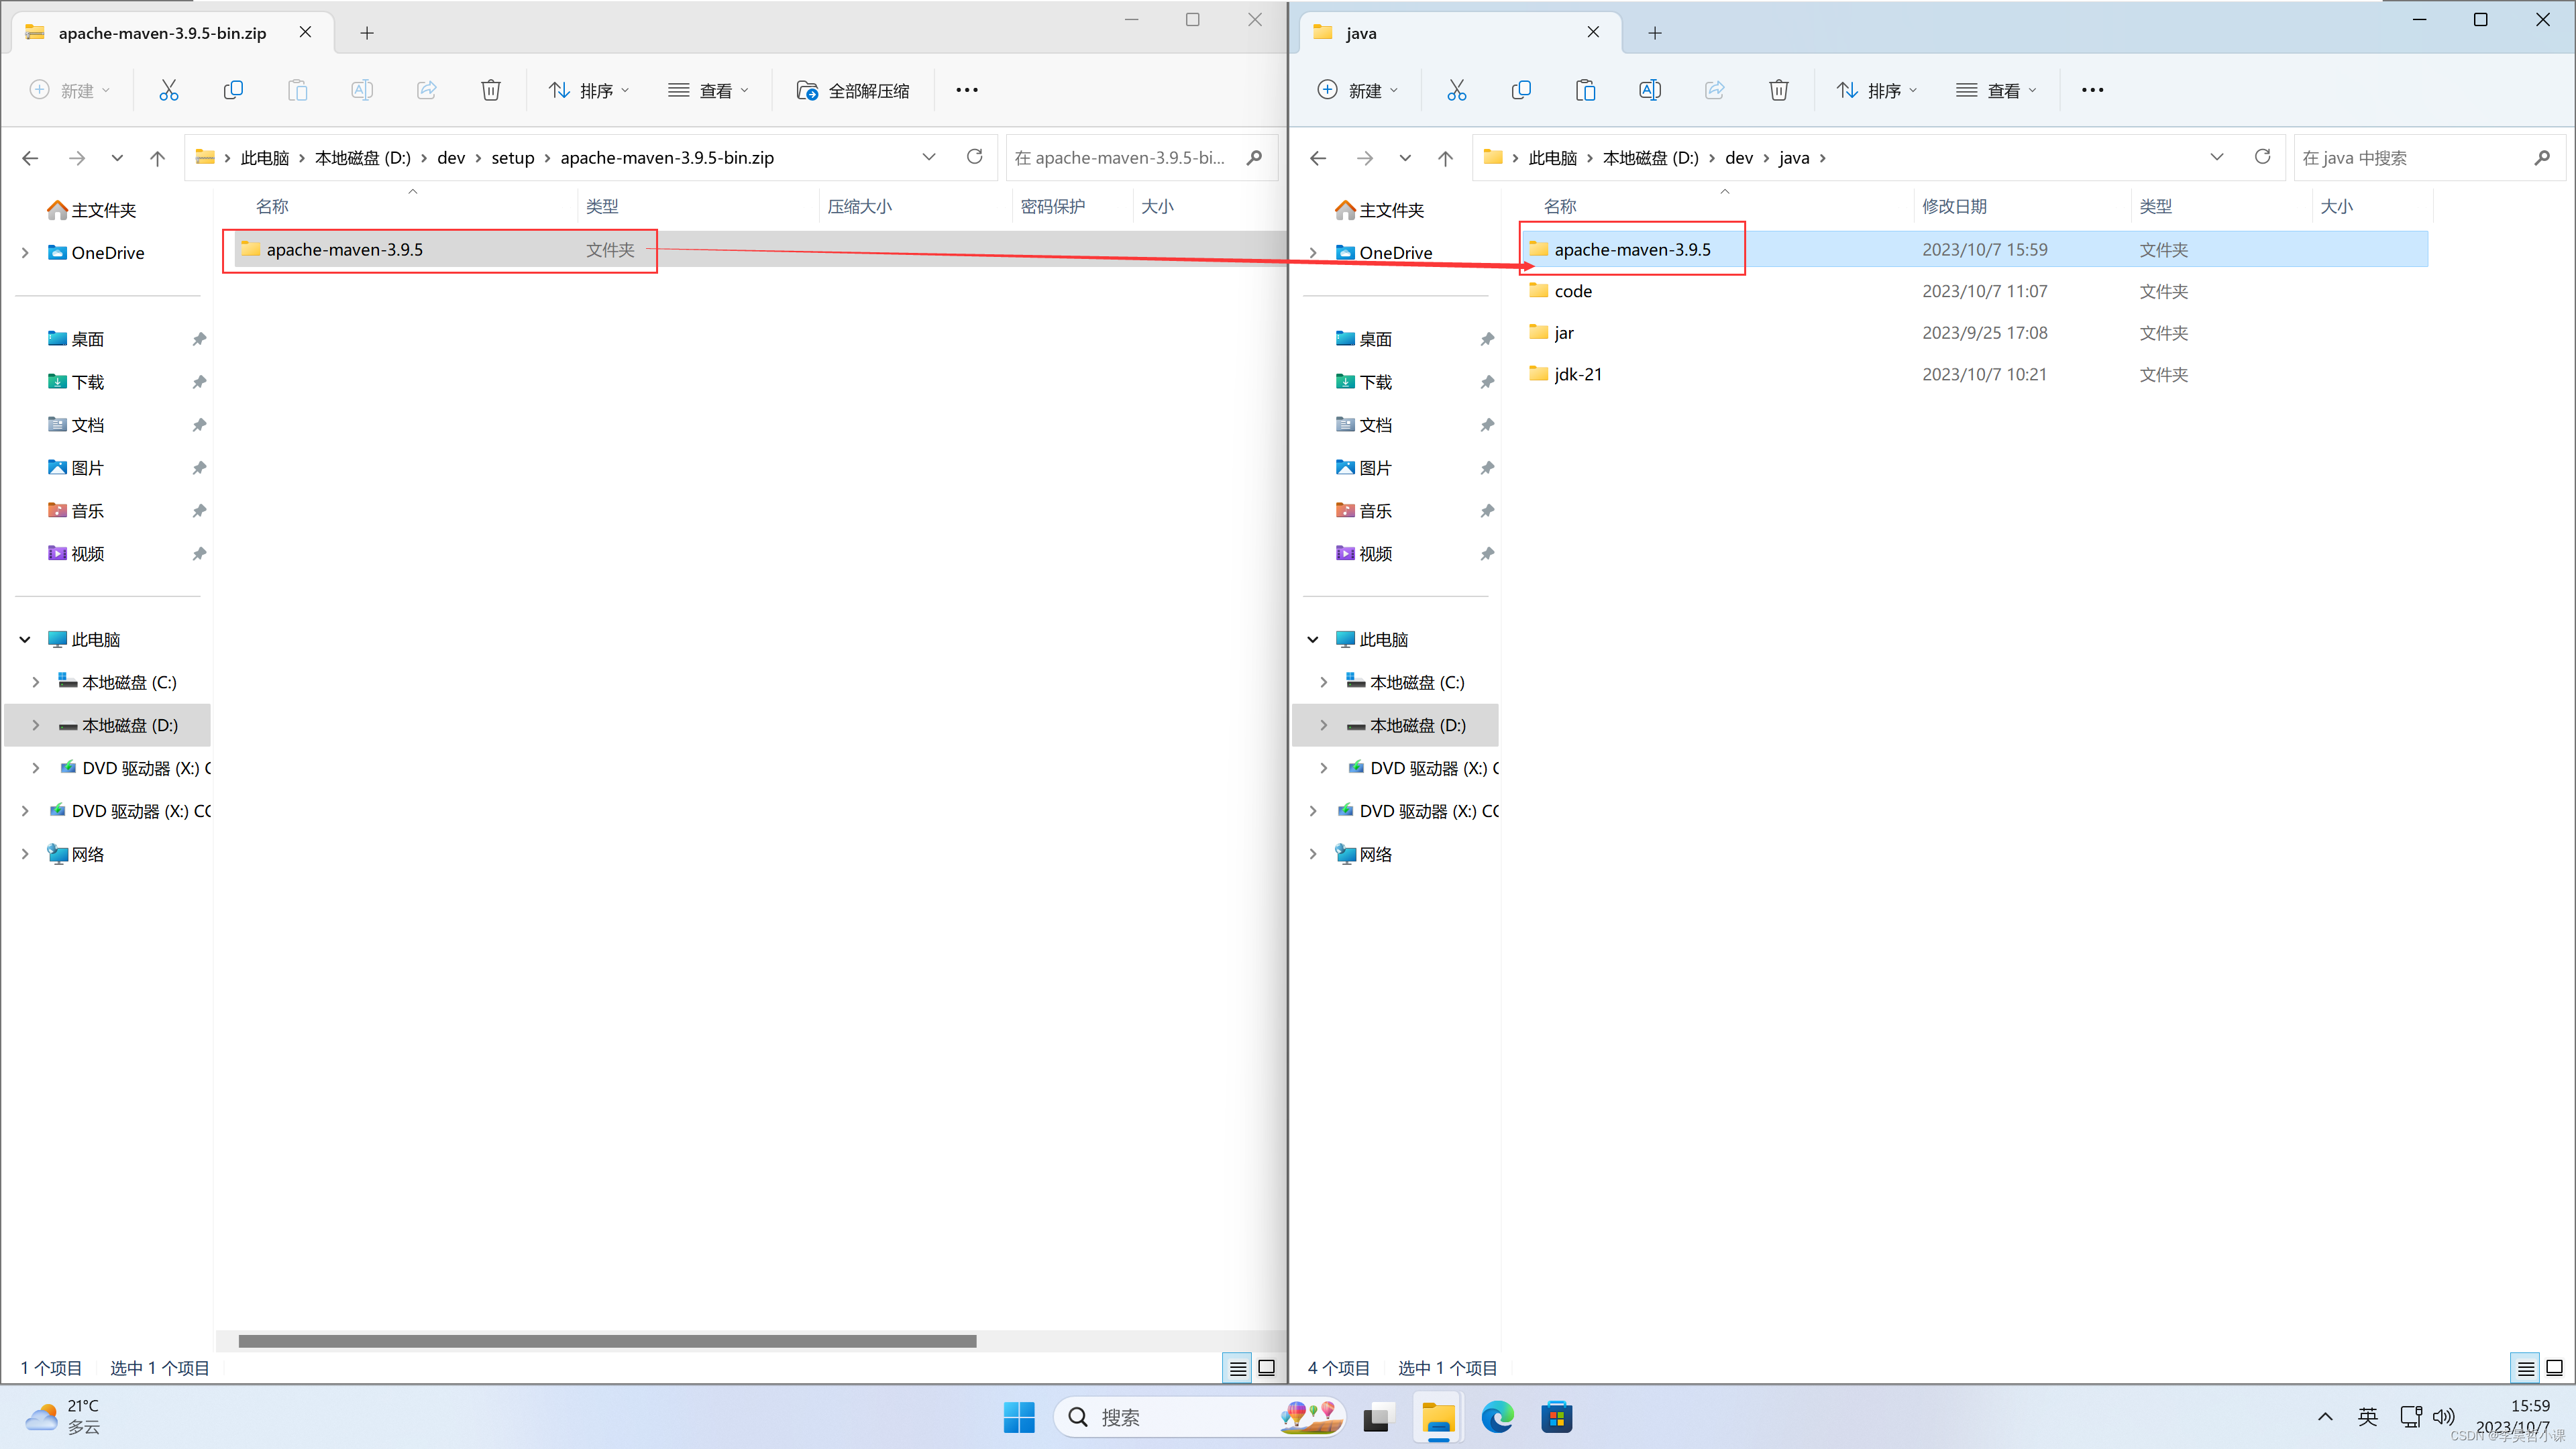Refresh the java folder view
The width and height of the screenshot is (2576, 1449).
(2262, 157)
